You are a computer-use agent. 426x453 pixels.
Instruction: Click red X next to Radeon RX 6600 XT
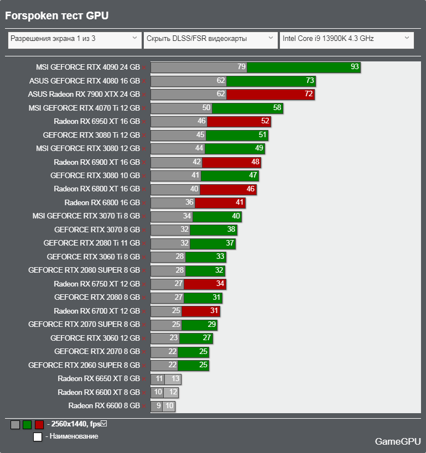pos(144,393)
